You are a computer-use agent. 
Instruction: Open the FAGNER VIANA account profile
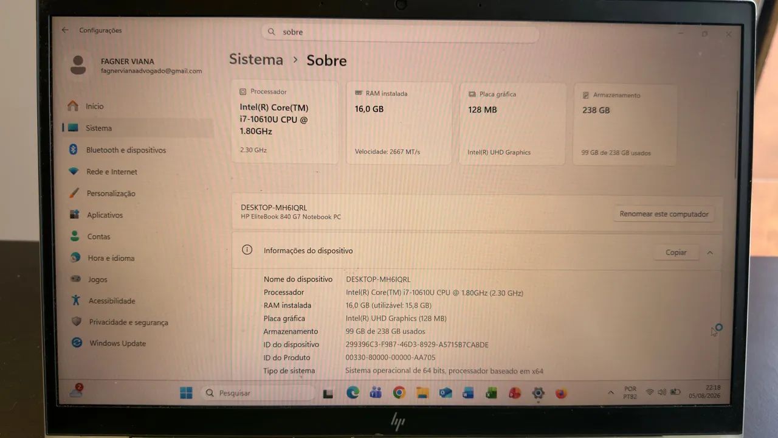point(136,65)
